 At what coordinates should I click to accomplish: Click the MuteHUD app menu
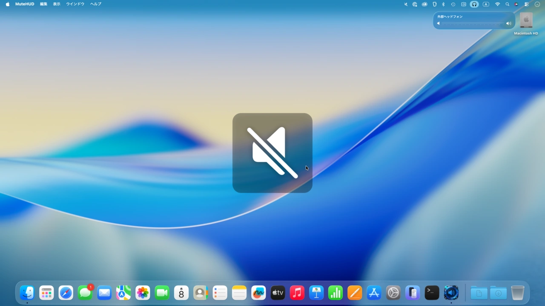point(25,4)
